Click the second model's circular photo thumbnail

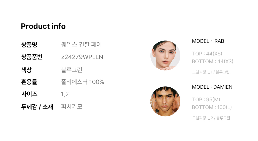pyautogui.click(x=165, y=101)
